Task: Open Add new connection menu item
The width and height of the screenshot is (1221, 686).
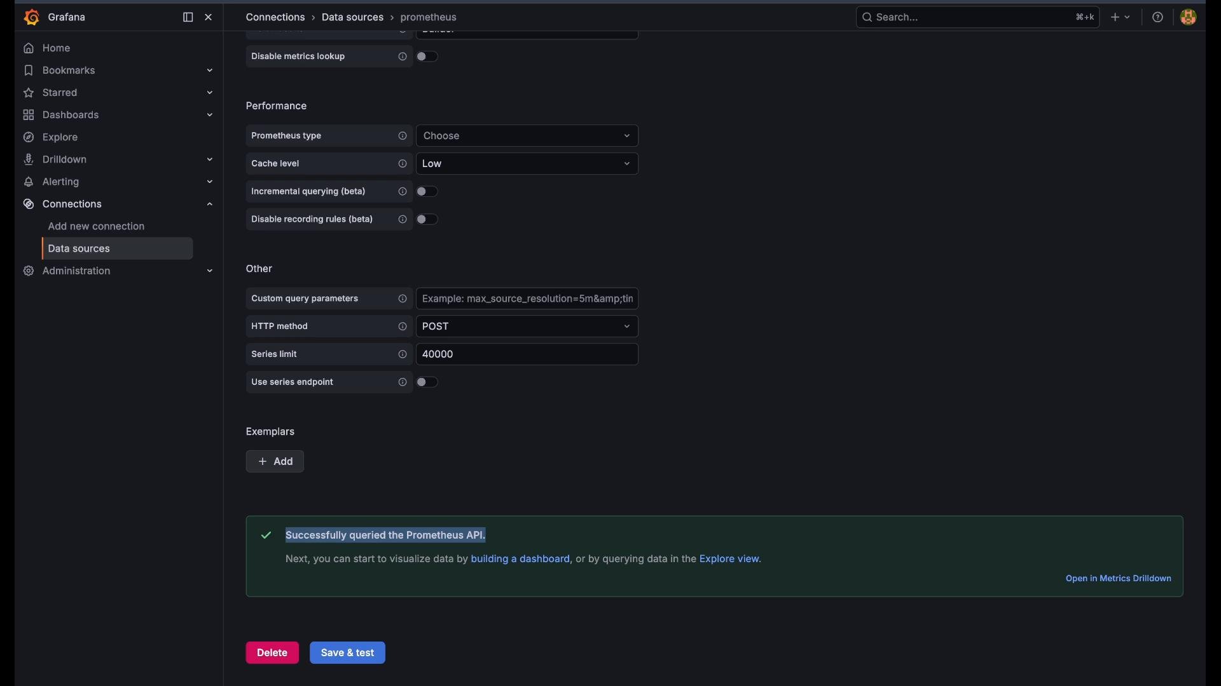Action: coord(96,227)
